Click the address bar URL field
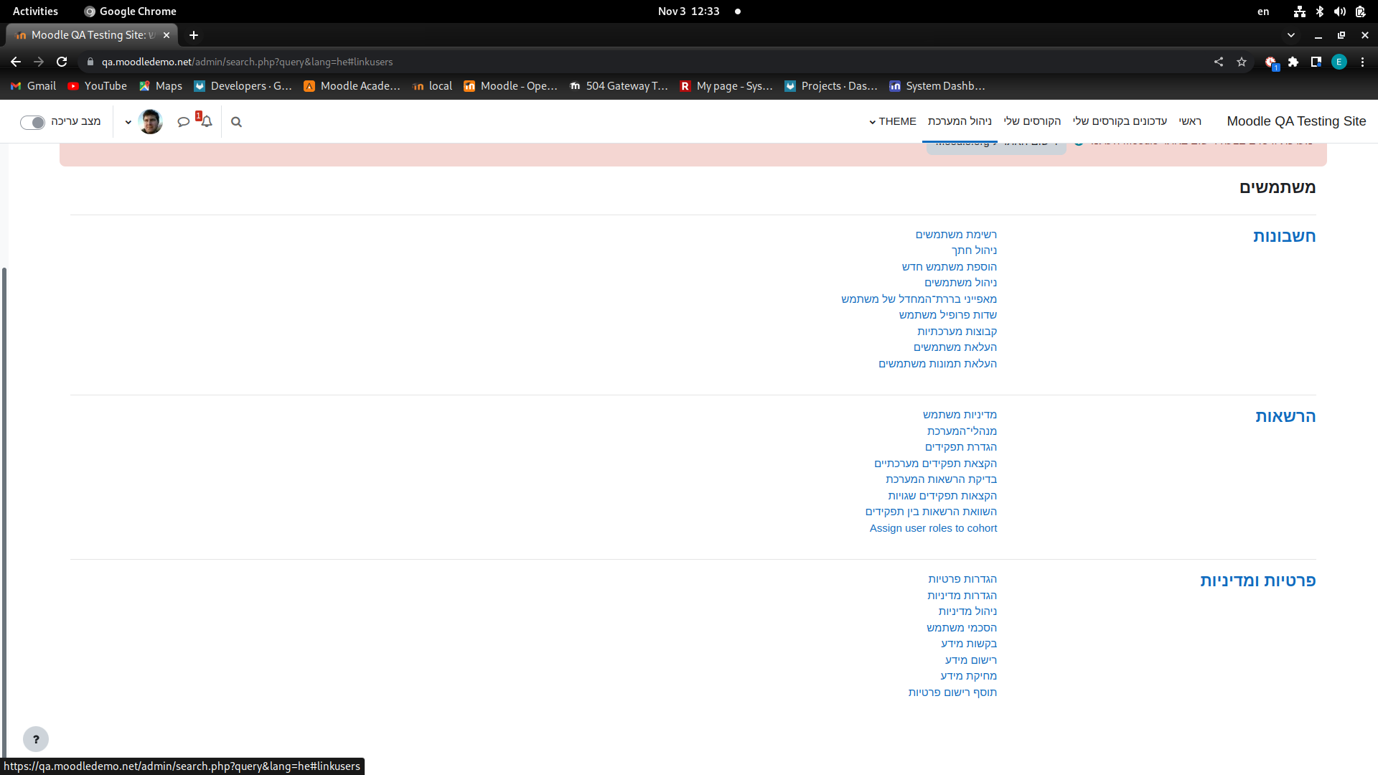1378x775 pixels. (x=646, y=62)
